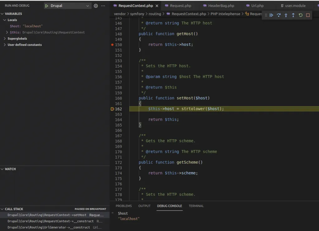Image resolution: width=319 pixels, height=231 pixels.
Task: Grab the debug toolbar drag handle
Action: click(x=266, y=15)
